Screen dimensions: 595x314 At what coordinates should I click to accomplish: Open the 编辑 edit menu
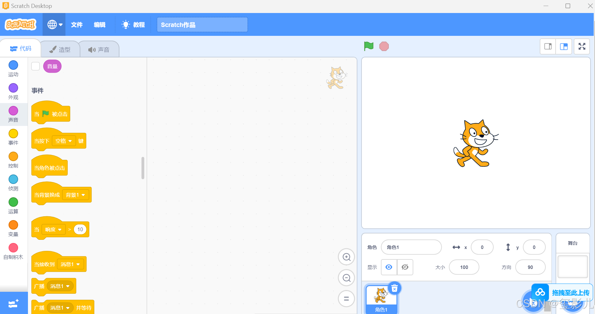99,25
